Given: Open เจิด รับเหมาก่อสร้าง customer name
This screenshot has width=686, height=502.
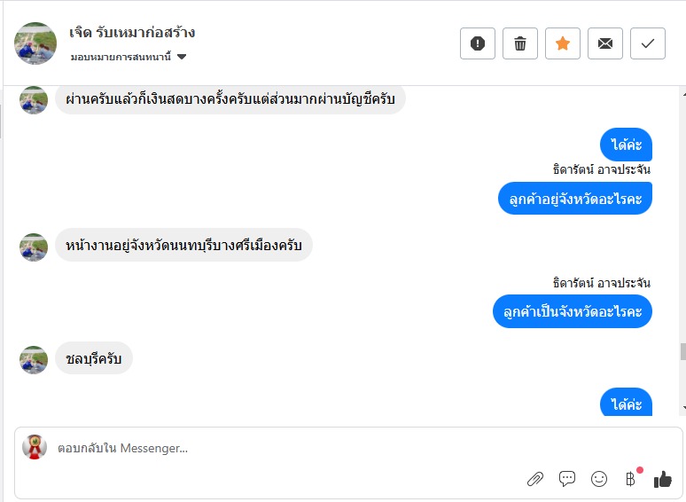Looking at the screenshot, I should 132,33.
